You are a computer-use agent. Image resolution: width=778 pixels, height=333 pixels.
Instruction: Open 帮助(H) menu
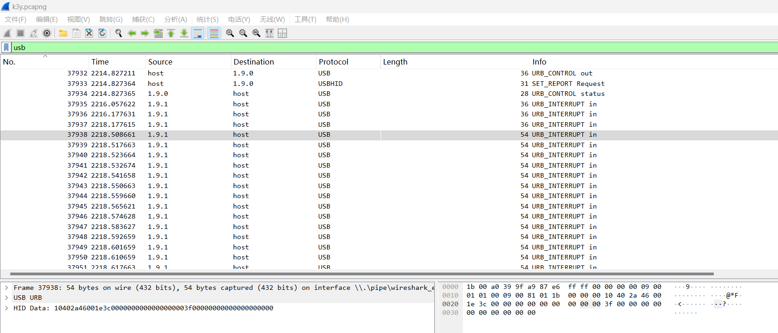337,20
